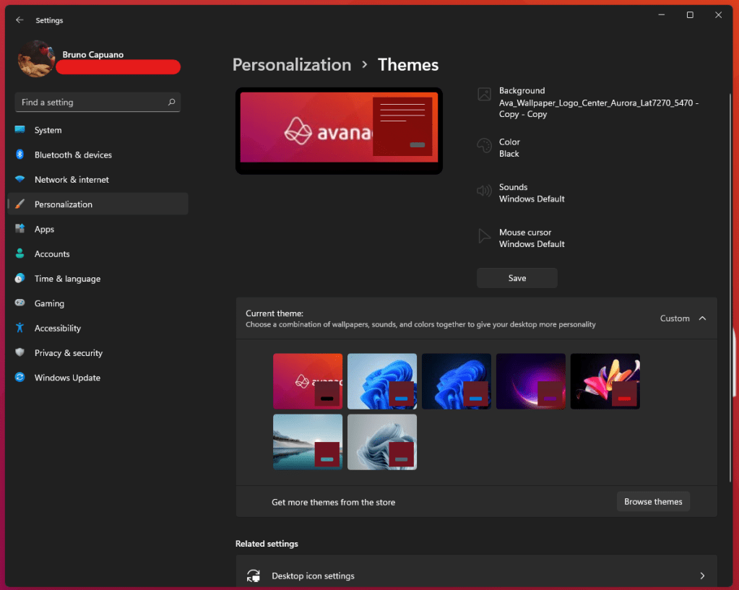Apply the Windows dark bloom theme thumbnail
Viewport: 739px width, 590px height.
tap(456, 381)
